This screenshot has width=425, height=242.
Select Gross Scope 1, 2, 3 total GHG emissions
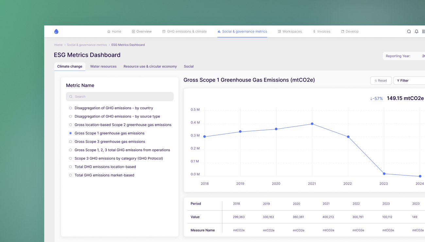119,150
